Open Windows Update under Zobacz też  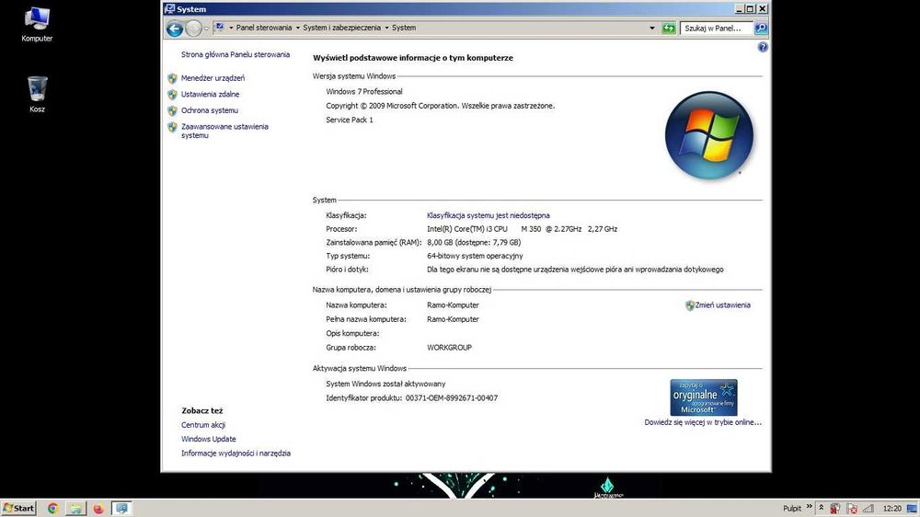tap(208, 439)
